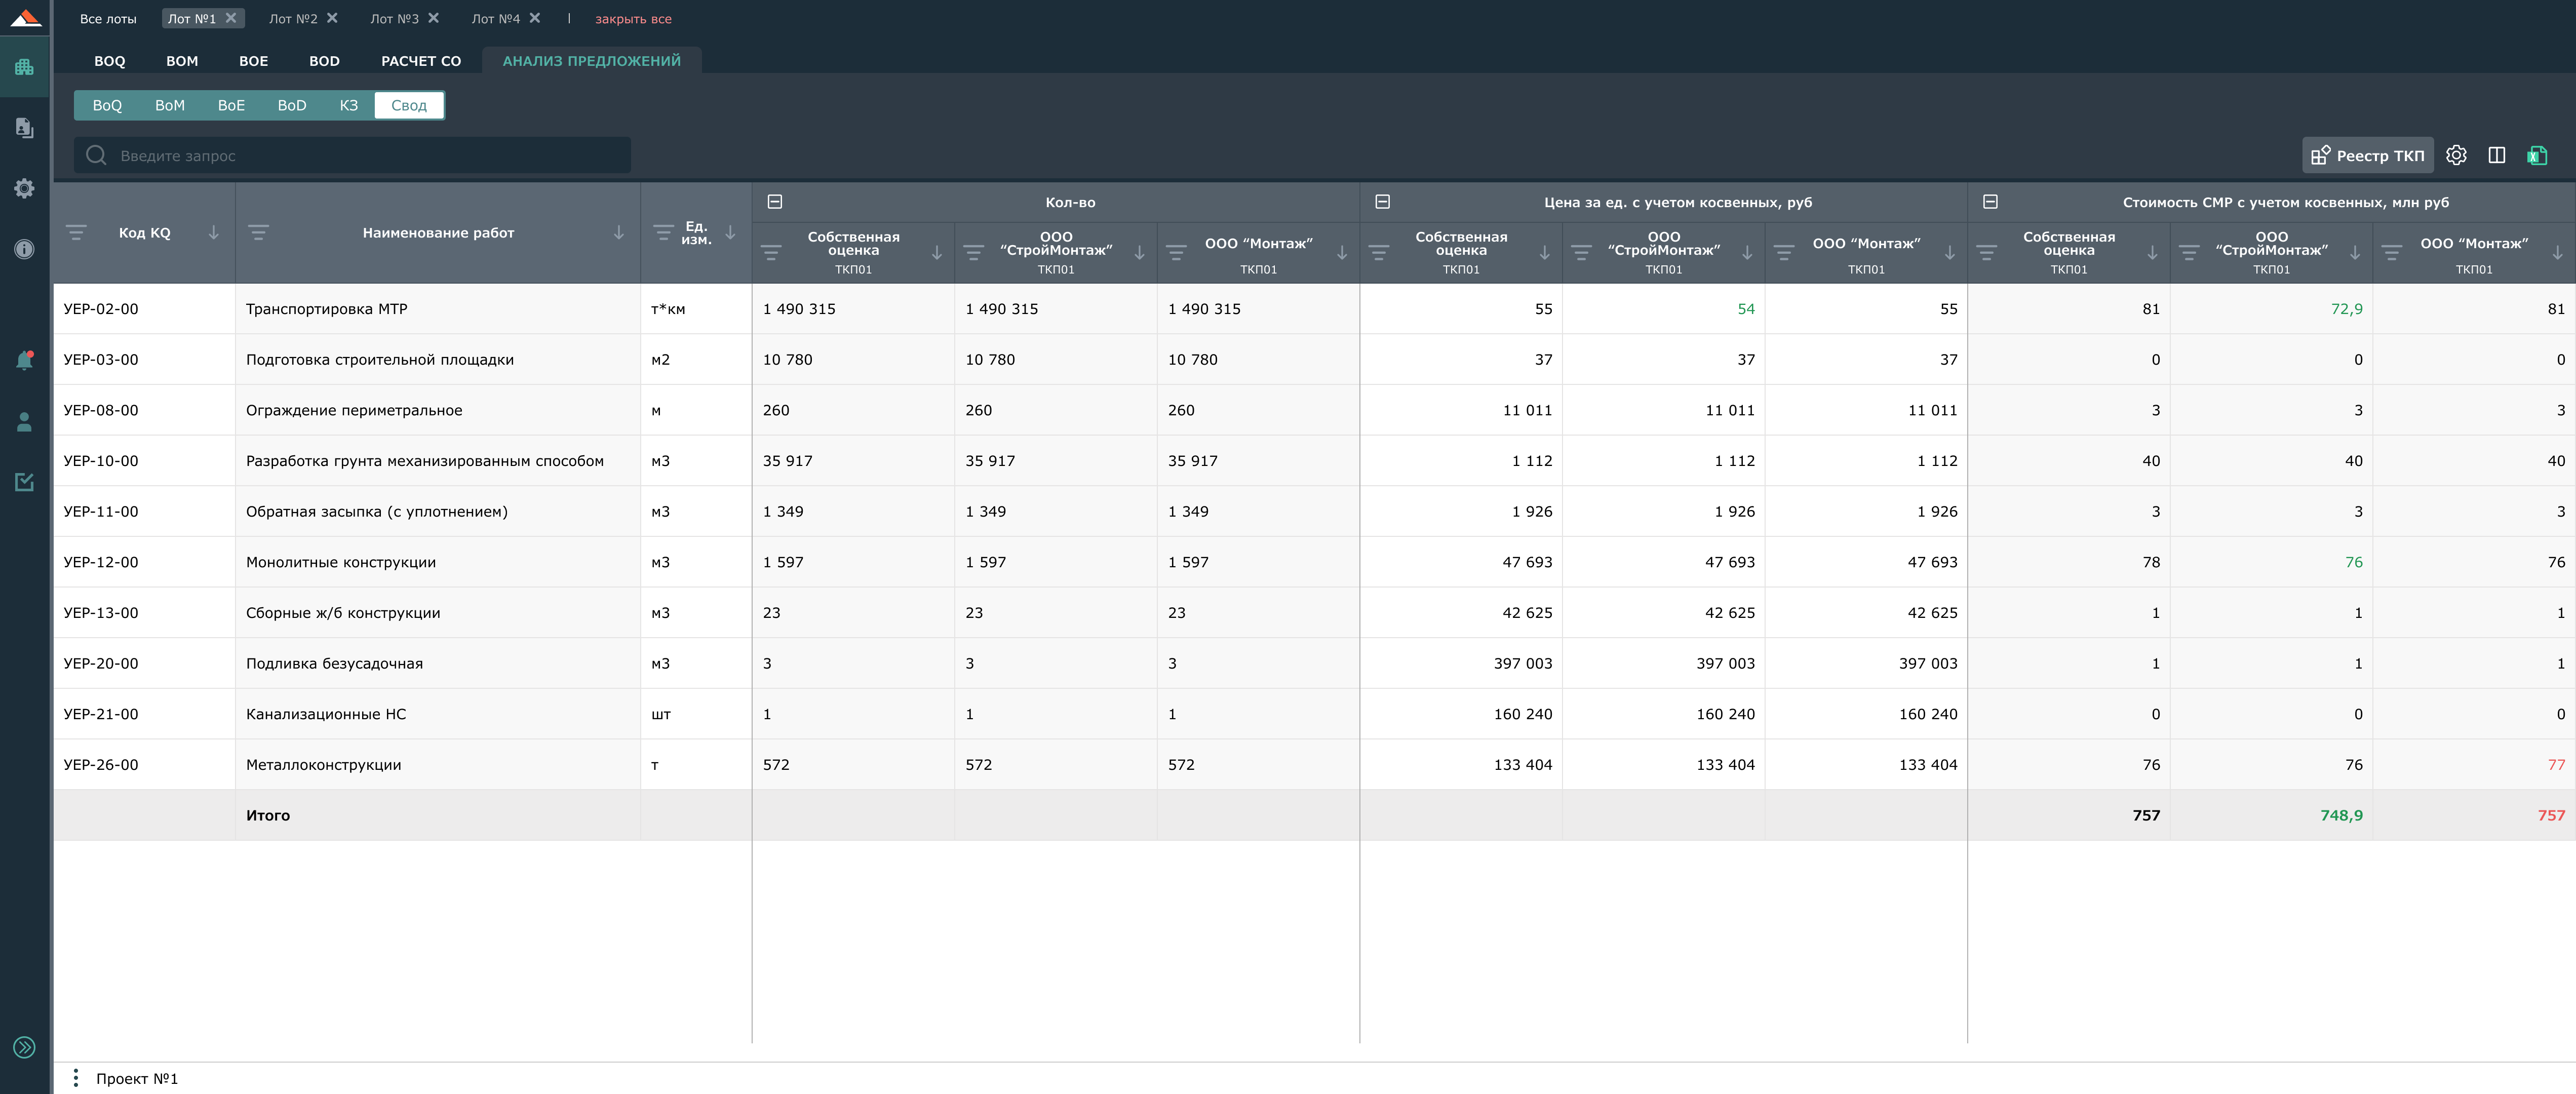The height and width of the screenshot is (1094, 2576).
Task: Expand sidebar with double-arrow icon
Action: [x=24, y=1047]
